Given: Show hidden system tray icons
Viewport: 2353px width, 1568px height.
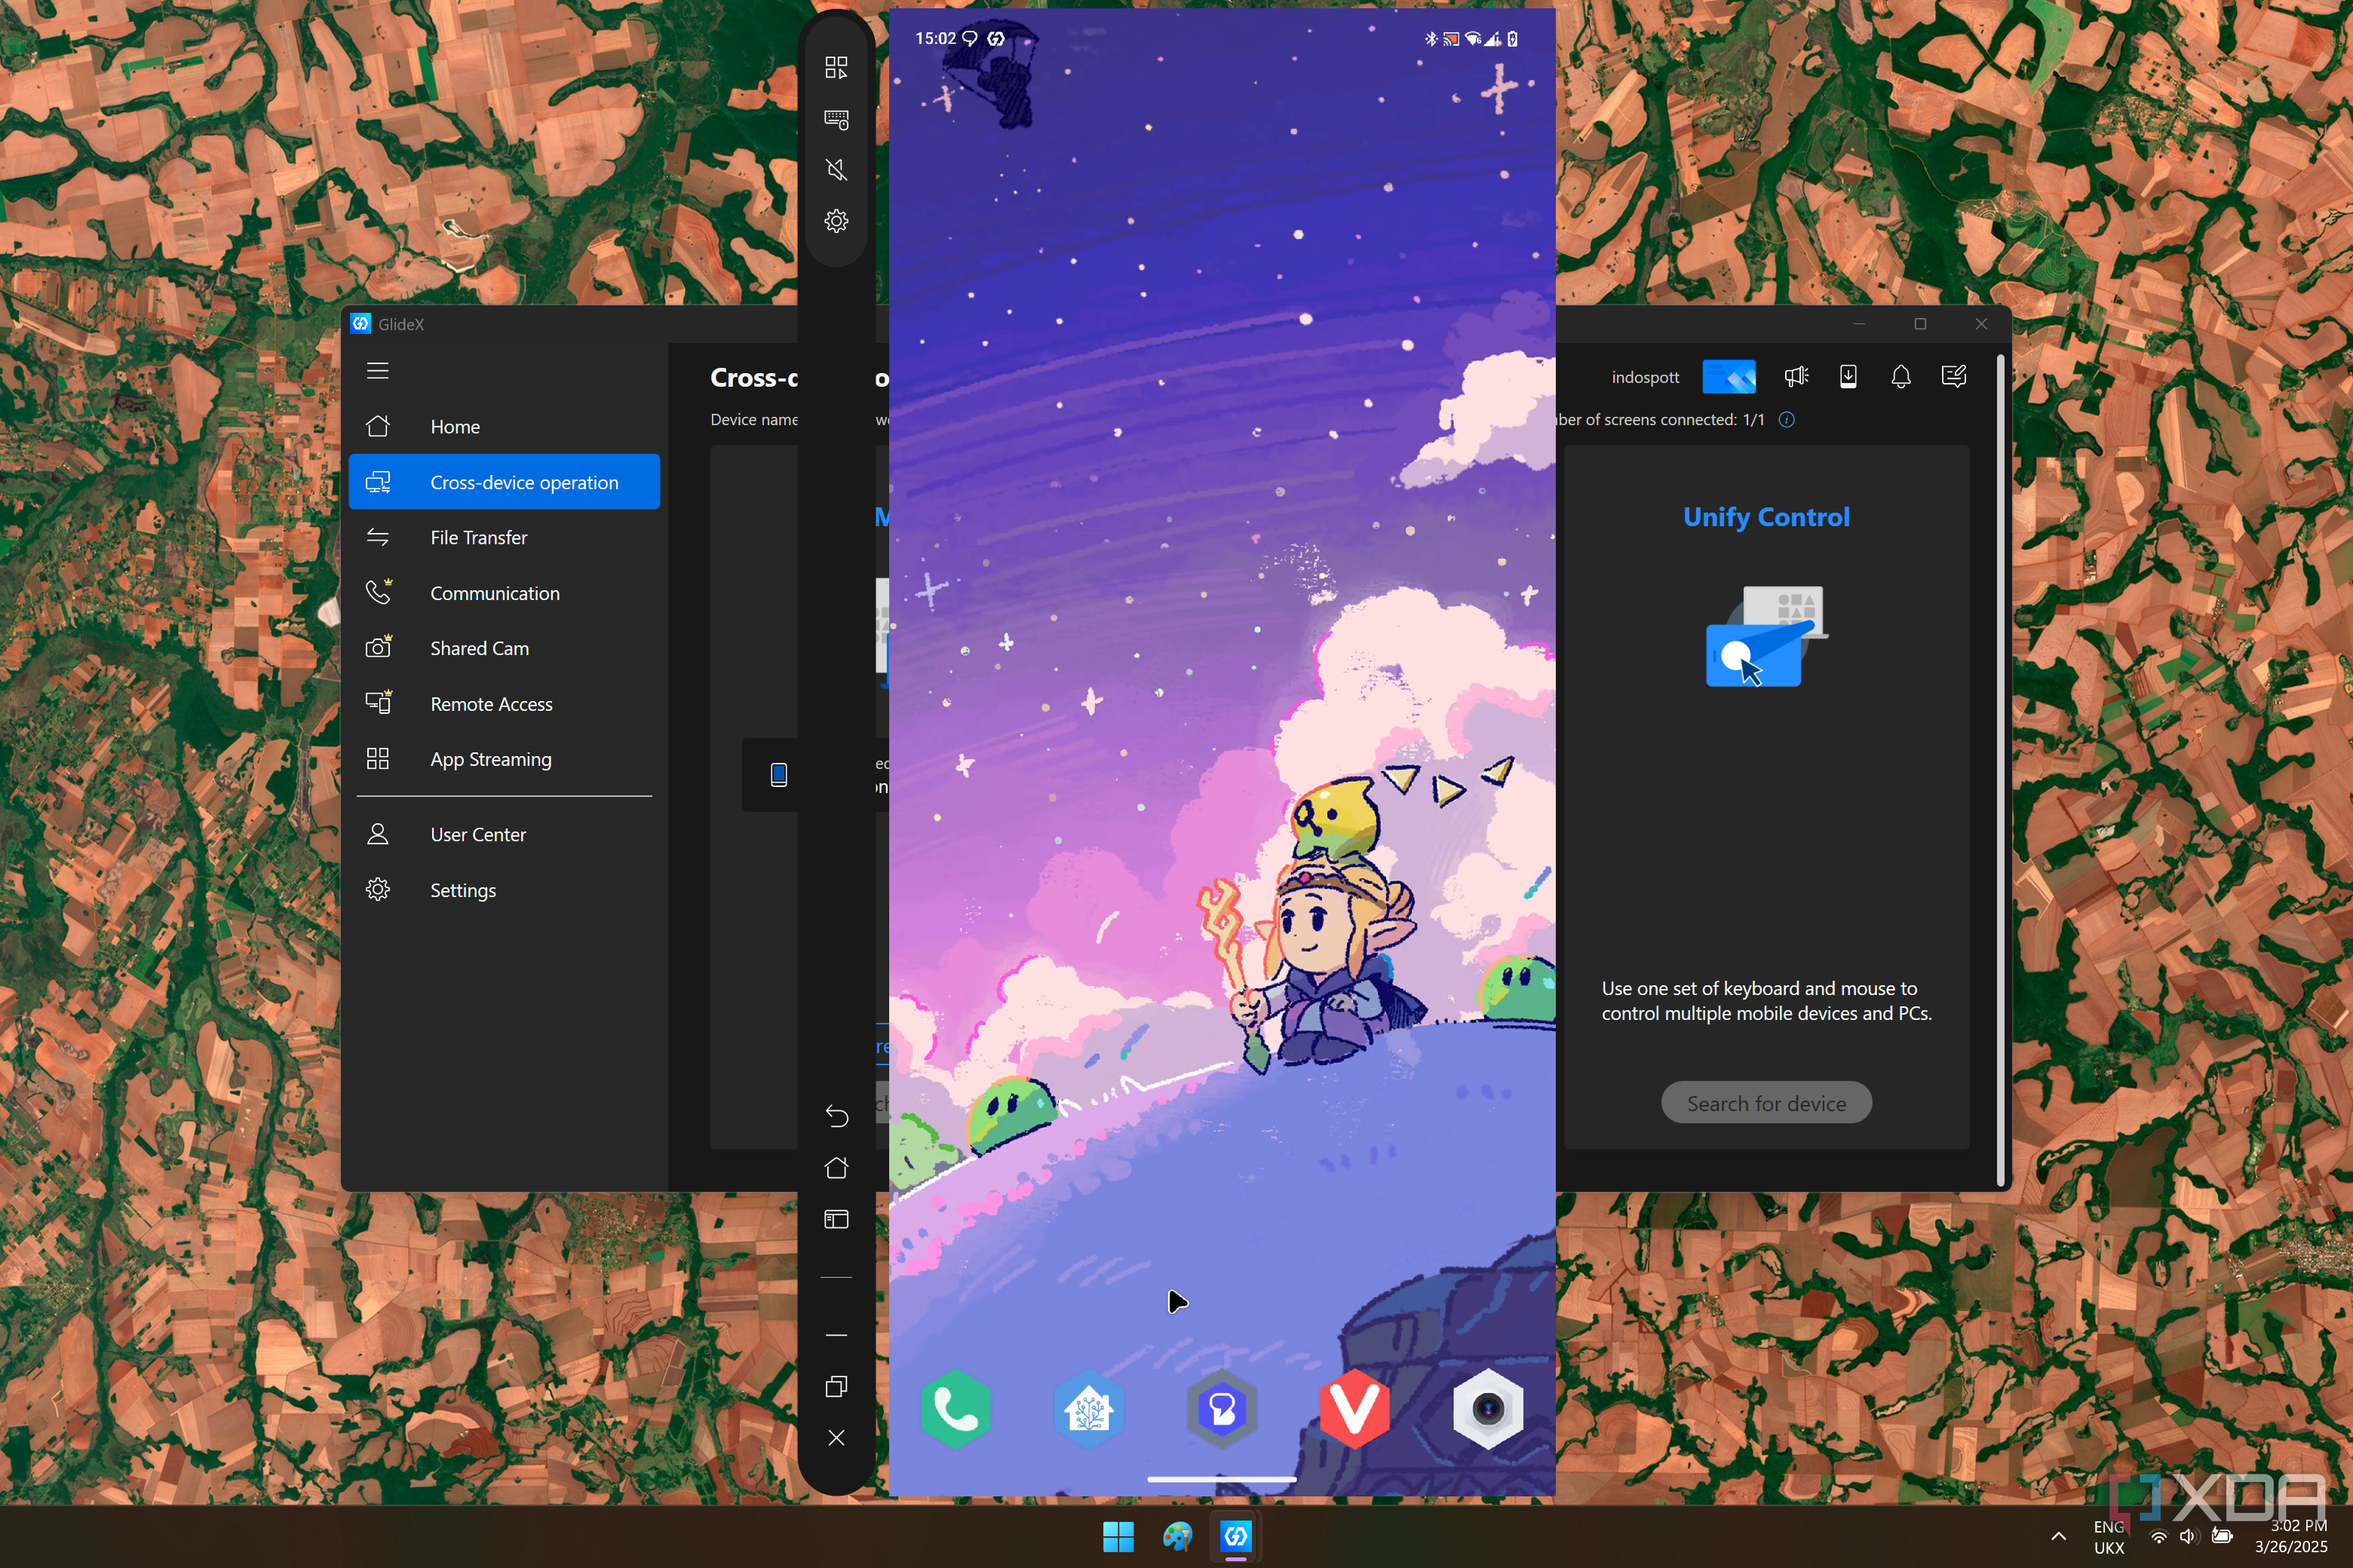Looking at the screenshot, I should click(2058, 1536).
